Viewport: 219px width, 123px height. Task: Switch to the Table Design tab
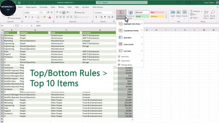pyautogui.click(x=98, y=7)
